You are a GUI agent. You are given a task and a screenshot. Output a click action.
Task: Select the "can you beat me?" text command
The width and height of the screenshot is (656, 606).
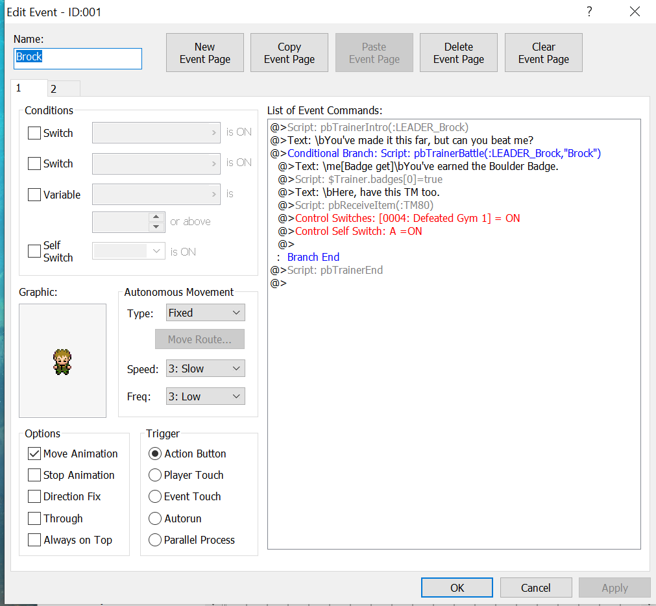pyautogui.click(x=402, y=140)
